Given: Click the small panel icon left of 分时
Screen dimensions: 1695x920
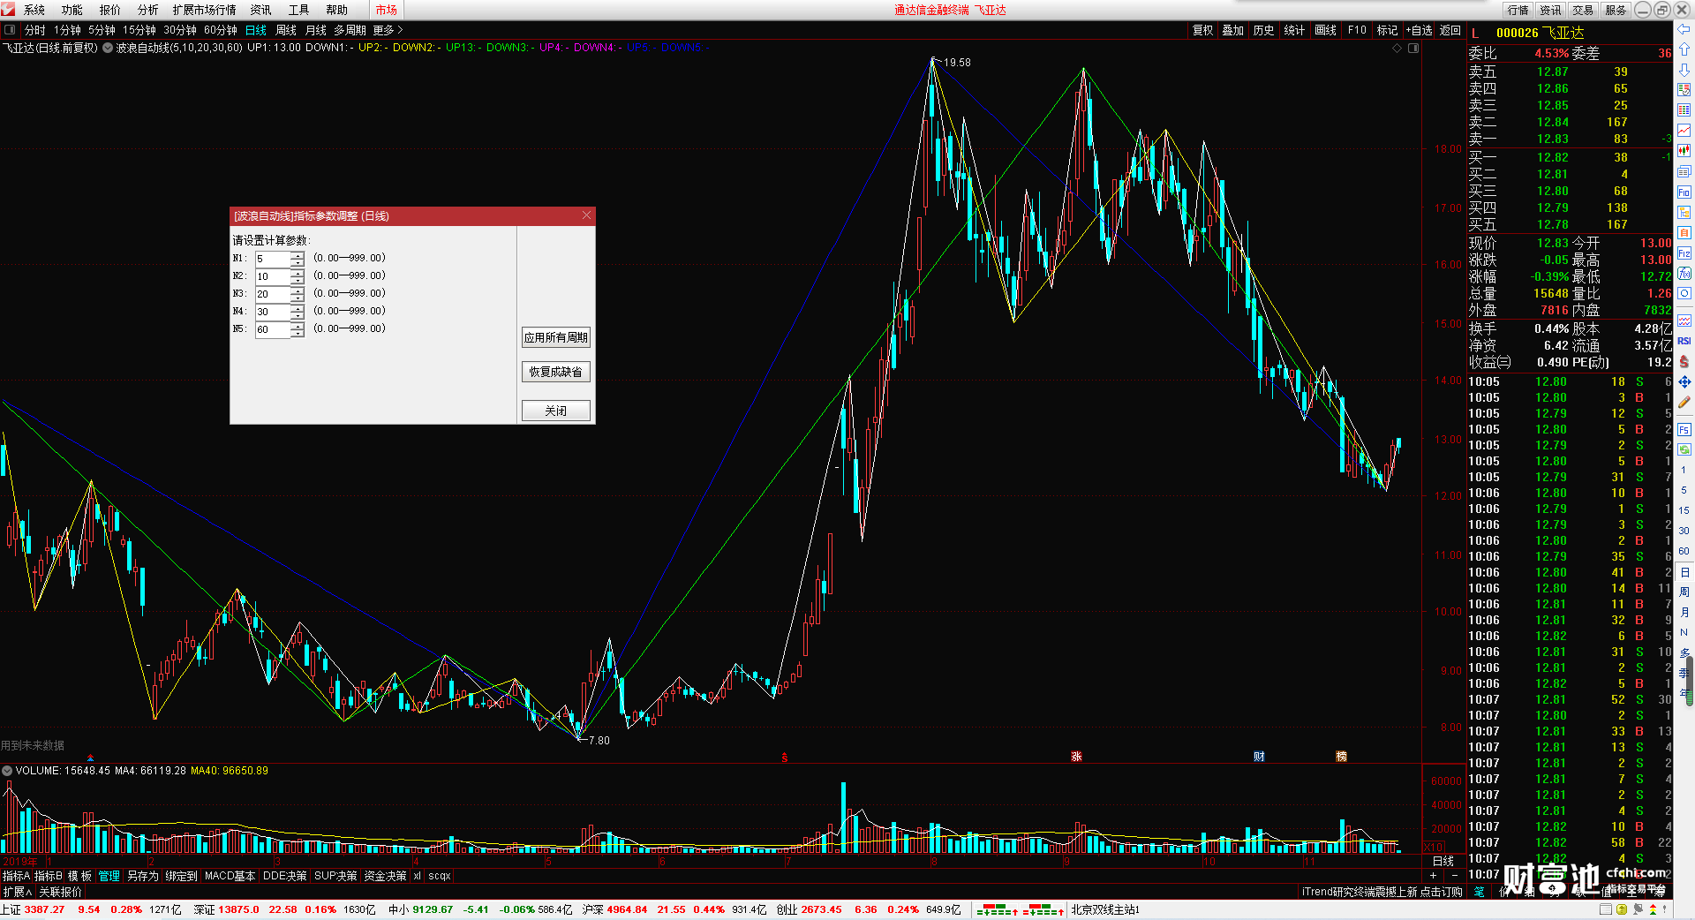Looking at the screenshot, I should (10, 30).
